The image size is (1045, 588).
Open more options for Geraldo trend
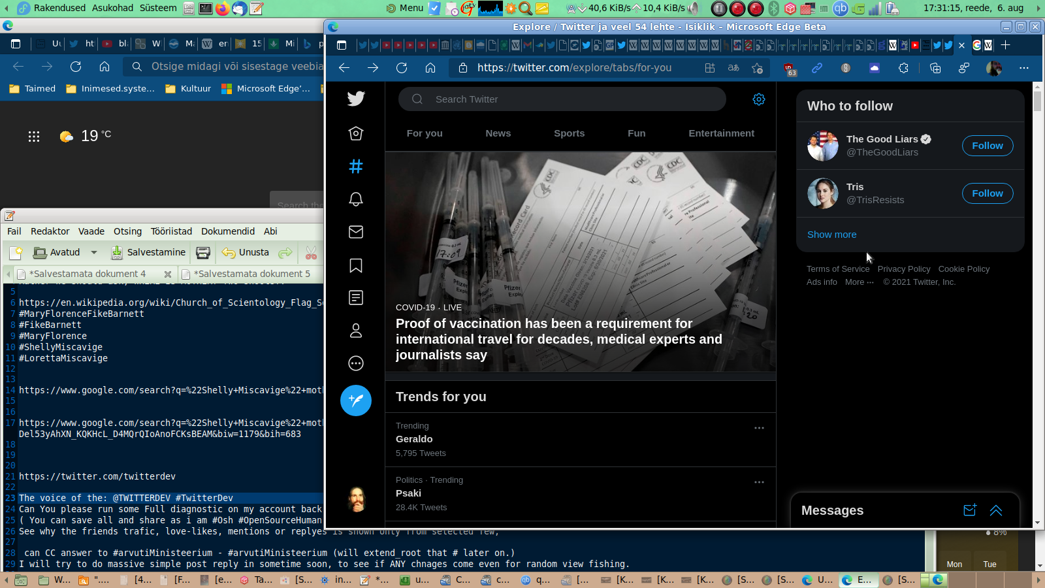click(x=759, y=428)
